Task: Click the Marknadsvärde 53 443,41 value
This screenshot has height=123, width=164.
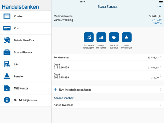Action: click(x=155, y=16)
